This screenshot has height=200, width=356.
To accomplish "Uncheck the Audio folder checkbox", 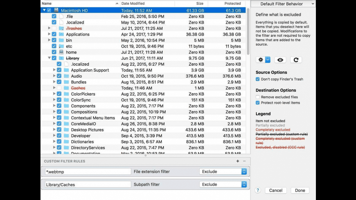I will coord(59,76).
